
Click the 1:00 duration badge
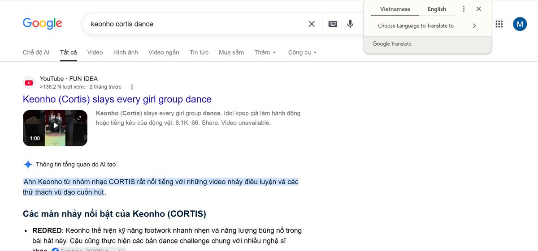pos(35,138)
